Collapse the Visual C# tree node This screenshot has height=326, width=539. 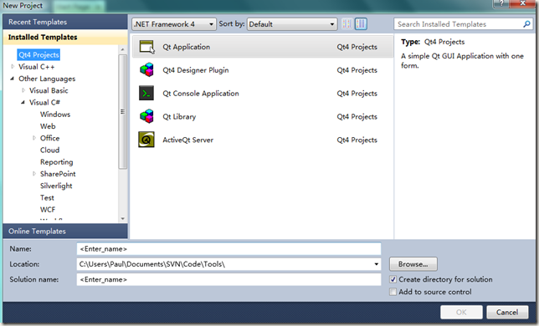click(23, 102)
